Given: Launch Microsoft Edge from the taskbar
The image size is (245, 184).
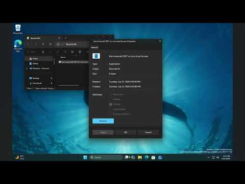Looking at the screenshot, I should point(146,157).
